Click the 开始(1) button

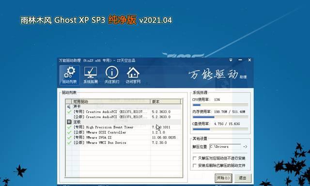point(223,178)
